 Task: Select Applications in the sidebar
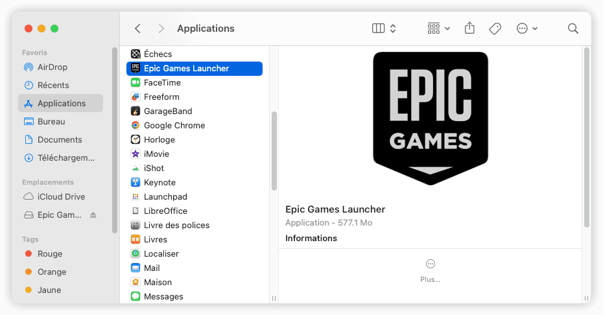pos(60,104)
